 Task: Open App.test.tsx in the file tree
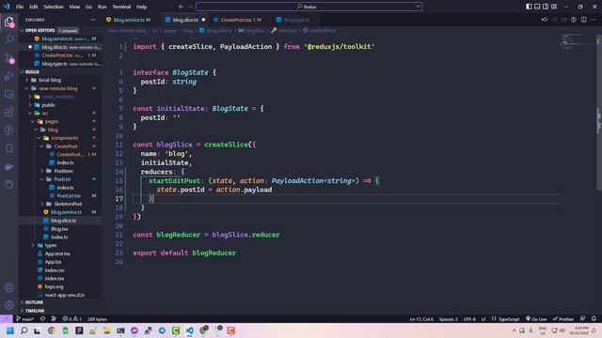pyautogui.click(x=57, y=253)
